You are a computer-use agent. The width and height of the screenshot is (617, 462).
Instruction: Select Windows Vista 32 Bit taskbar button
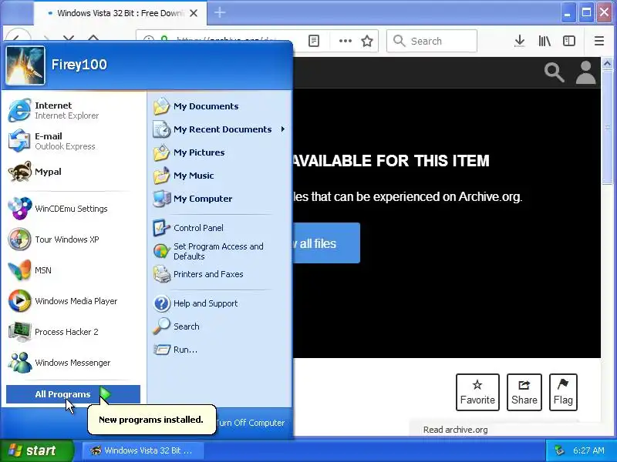point(143,450)
